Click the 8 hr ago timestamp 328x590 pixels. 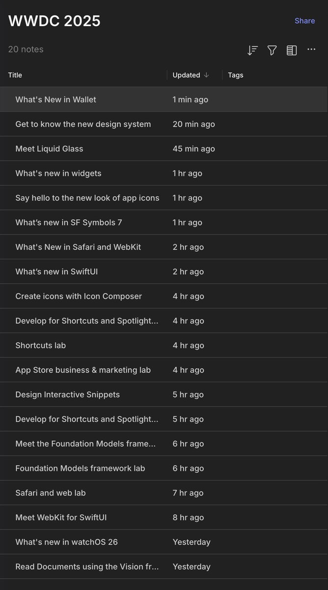[188, 517]
